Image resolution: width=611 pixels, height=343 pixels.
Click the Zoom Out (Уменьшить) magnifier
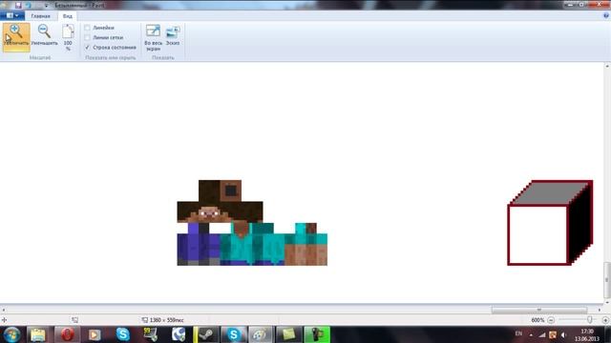tap(45, 36)
